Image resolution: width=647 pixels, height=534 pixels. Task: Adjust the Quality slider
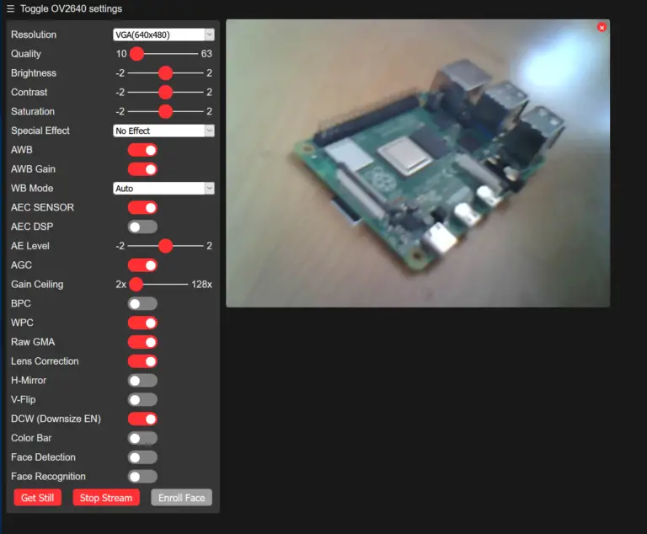[163, 54]
